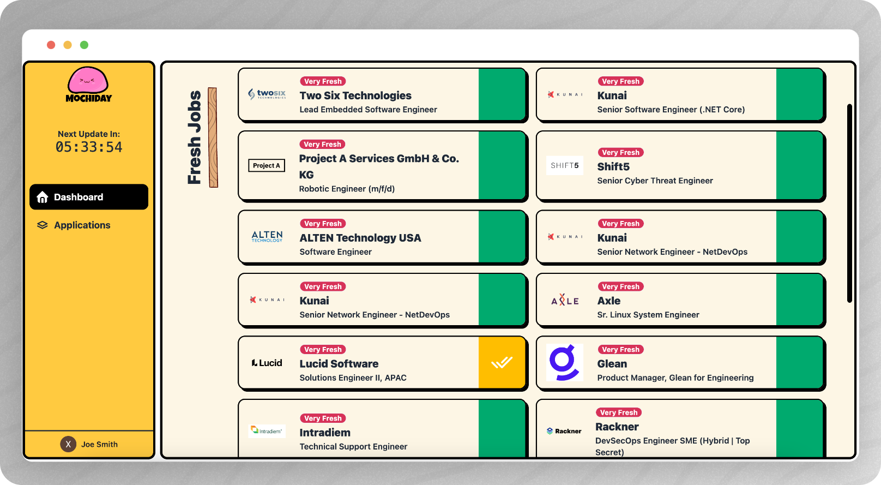Viewport: 881px width, 485px height.
Task: Click the yellow double-check icon on Lucid Software
Action: click(502, 362)
